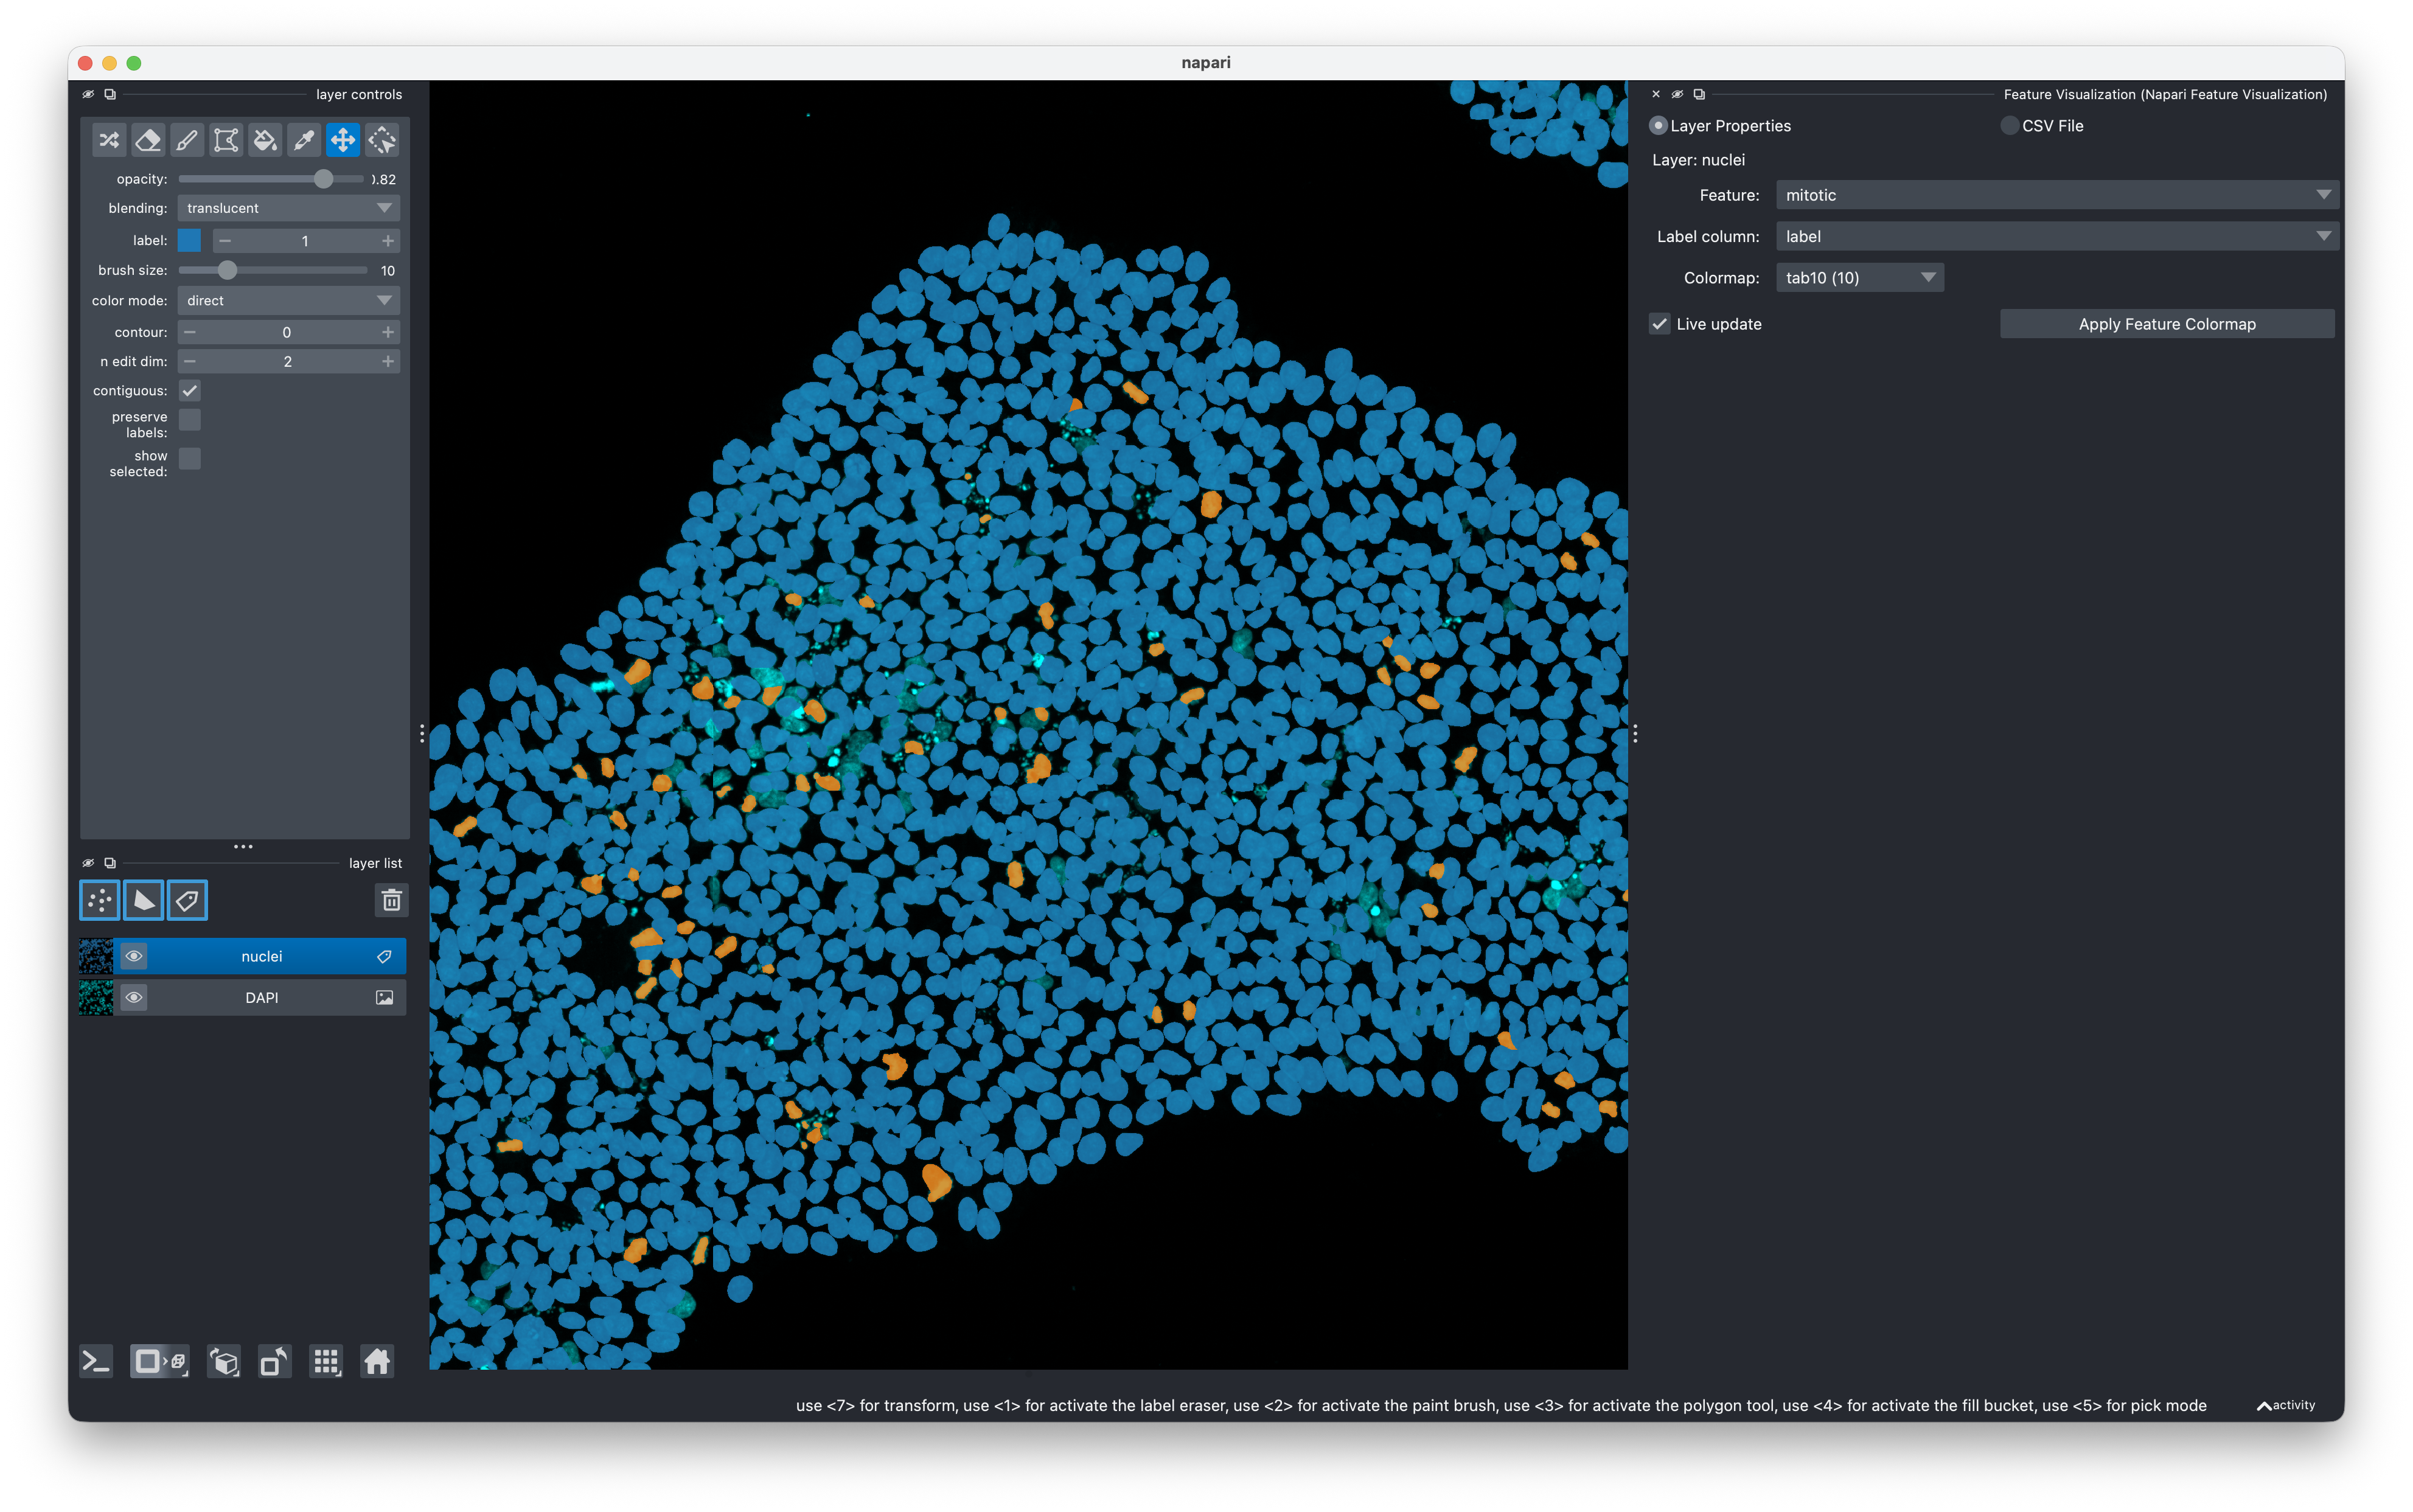The width and height of the screenshot is (2413, 1512).
Task: Activate the paint brush tool
Action: pyautogui.click(x=187, y=140)
